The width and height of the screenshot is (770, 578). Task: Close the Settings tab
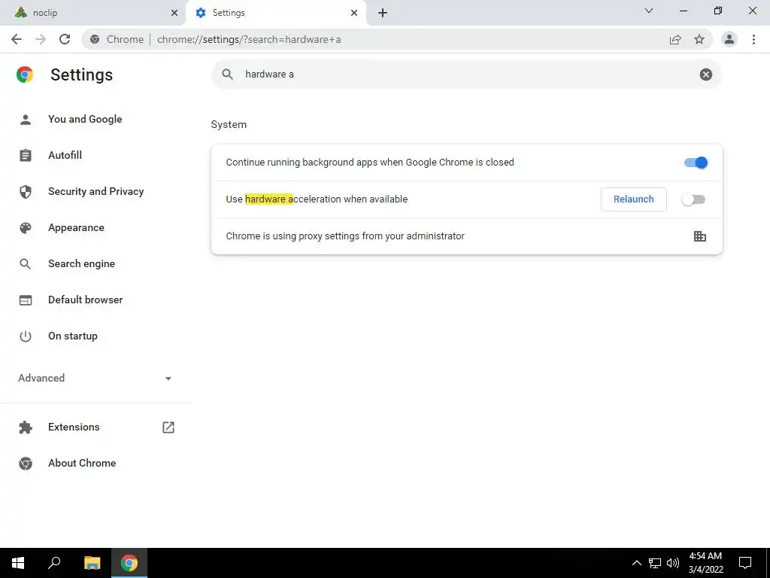tap(354, 13)
